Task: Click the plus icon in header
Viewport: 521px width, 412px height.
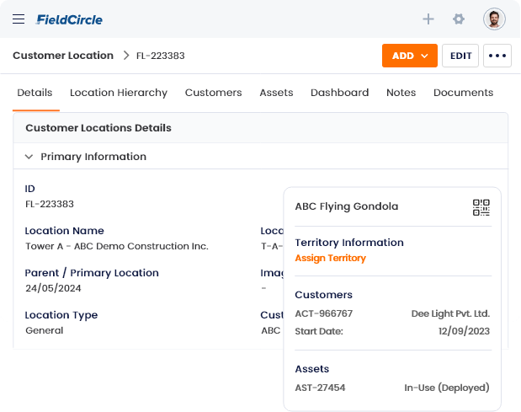Action: pyautogui.click(x=428, y=19)
